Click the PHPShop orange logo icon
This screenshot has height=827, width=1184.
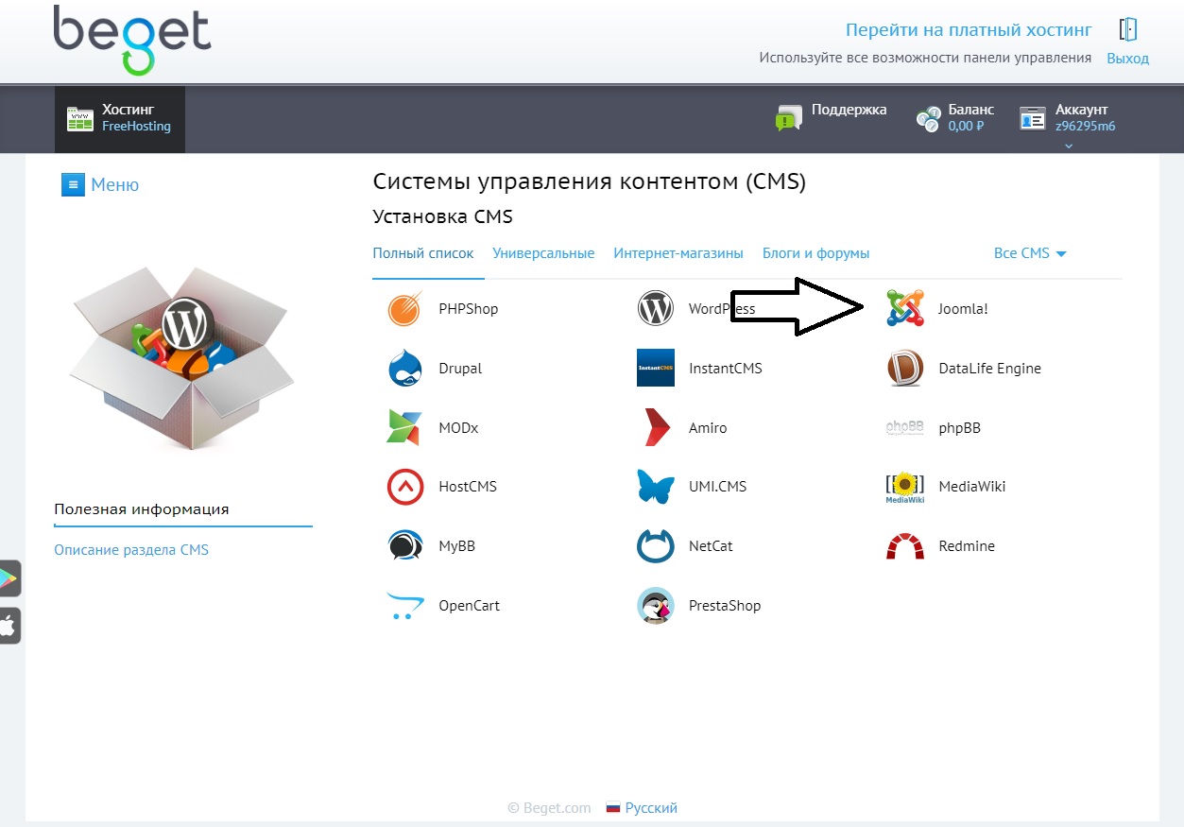point(405,309)
